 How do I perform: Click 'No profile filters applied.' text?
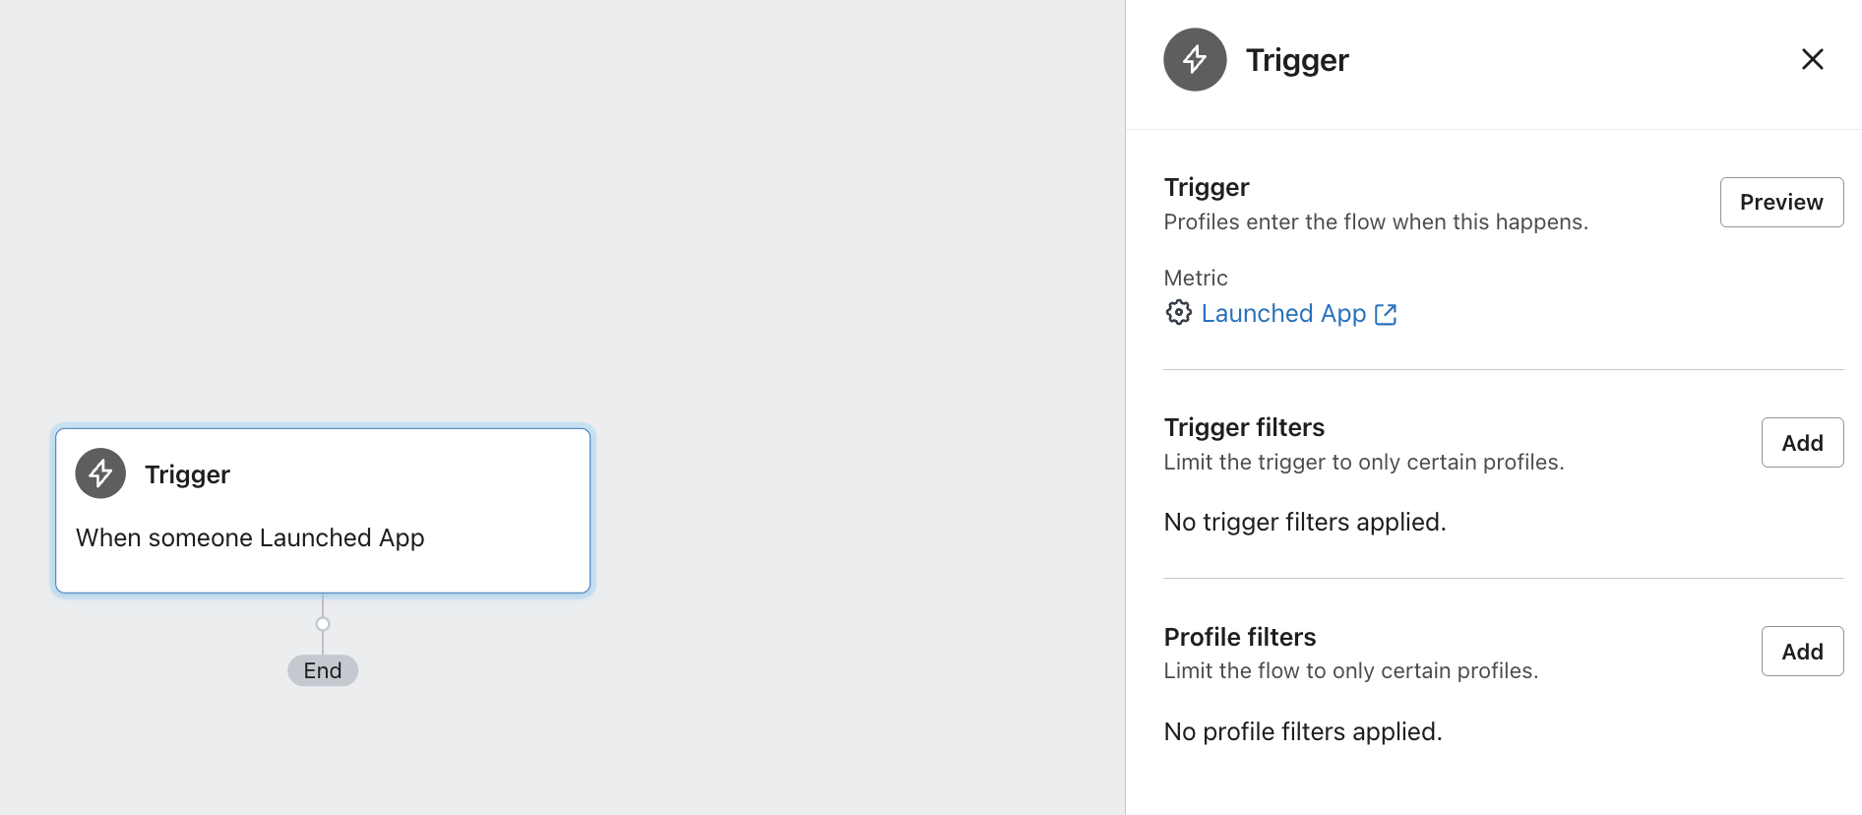point(1302,731)
